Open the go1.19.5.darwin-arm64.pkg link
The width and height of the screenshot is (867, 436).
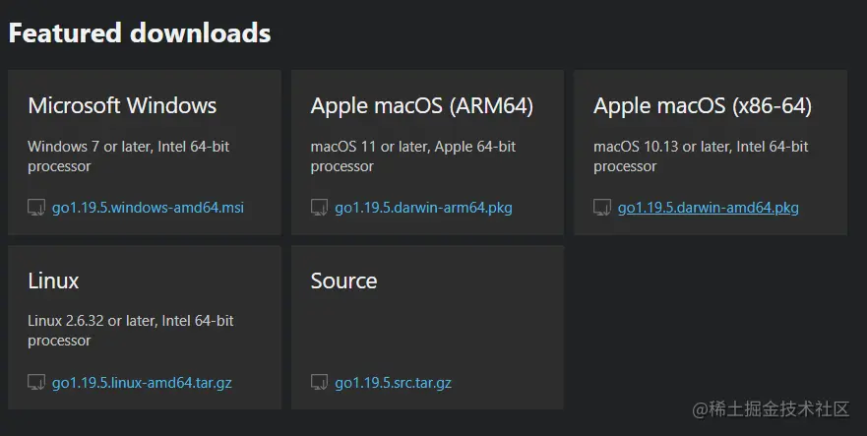point(423,208)
